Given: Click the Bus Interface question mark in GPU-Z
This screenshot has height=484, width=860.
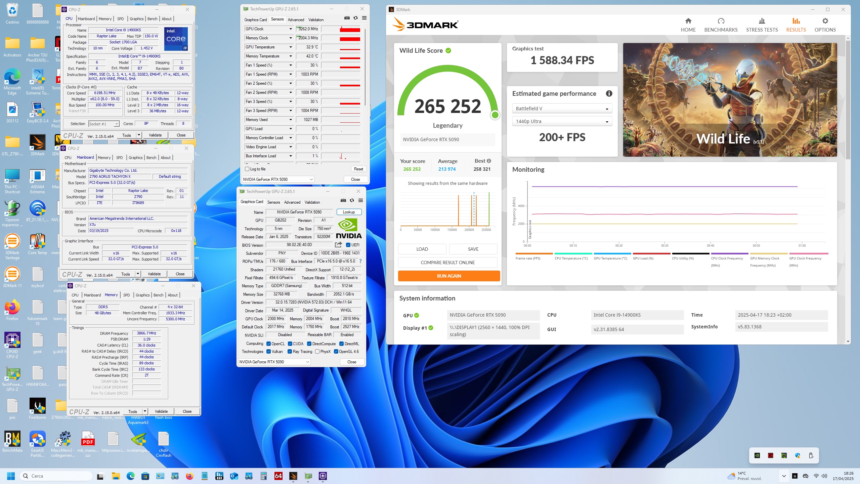Looking at the screenshot, I should (x=360, y=261).
